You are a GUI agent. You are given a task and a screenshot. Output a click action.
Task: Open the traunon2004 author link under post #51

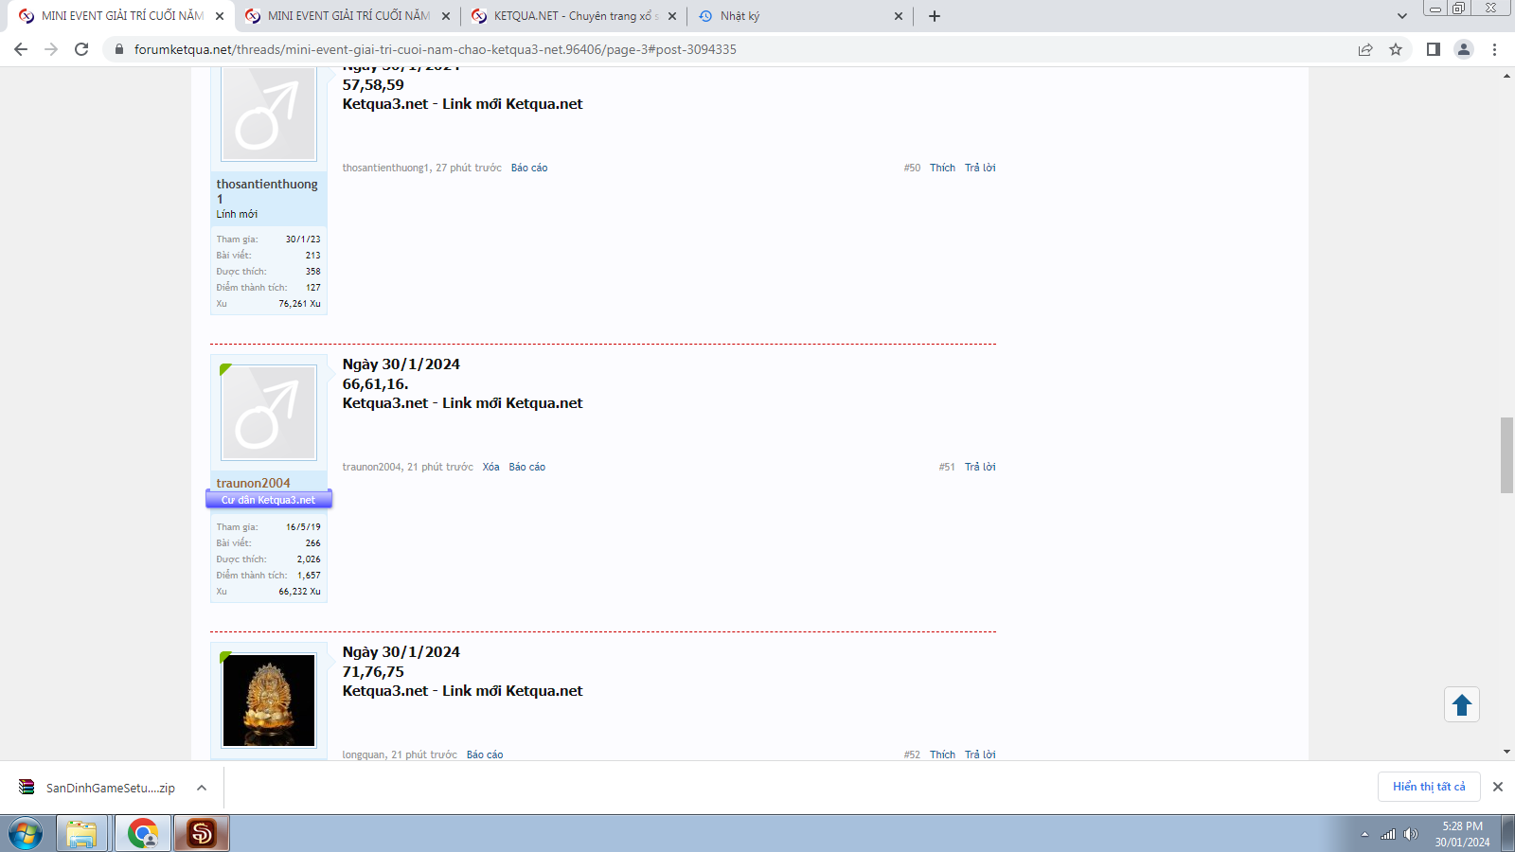point(371,467)
